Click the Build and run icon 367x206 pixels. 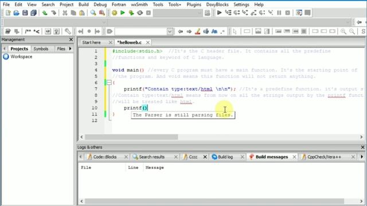coord(131,13)
